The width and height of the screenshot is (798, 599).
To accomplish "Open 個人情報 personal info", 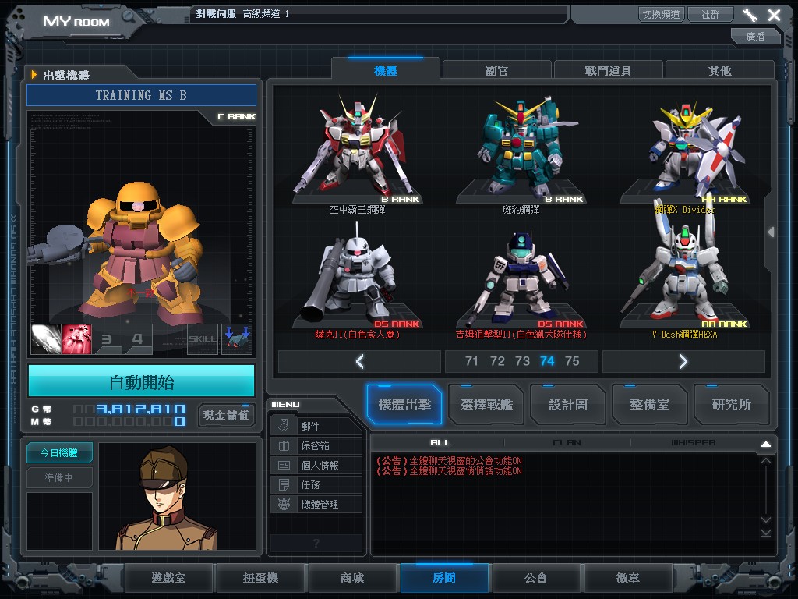I will 316,465.
